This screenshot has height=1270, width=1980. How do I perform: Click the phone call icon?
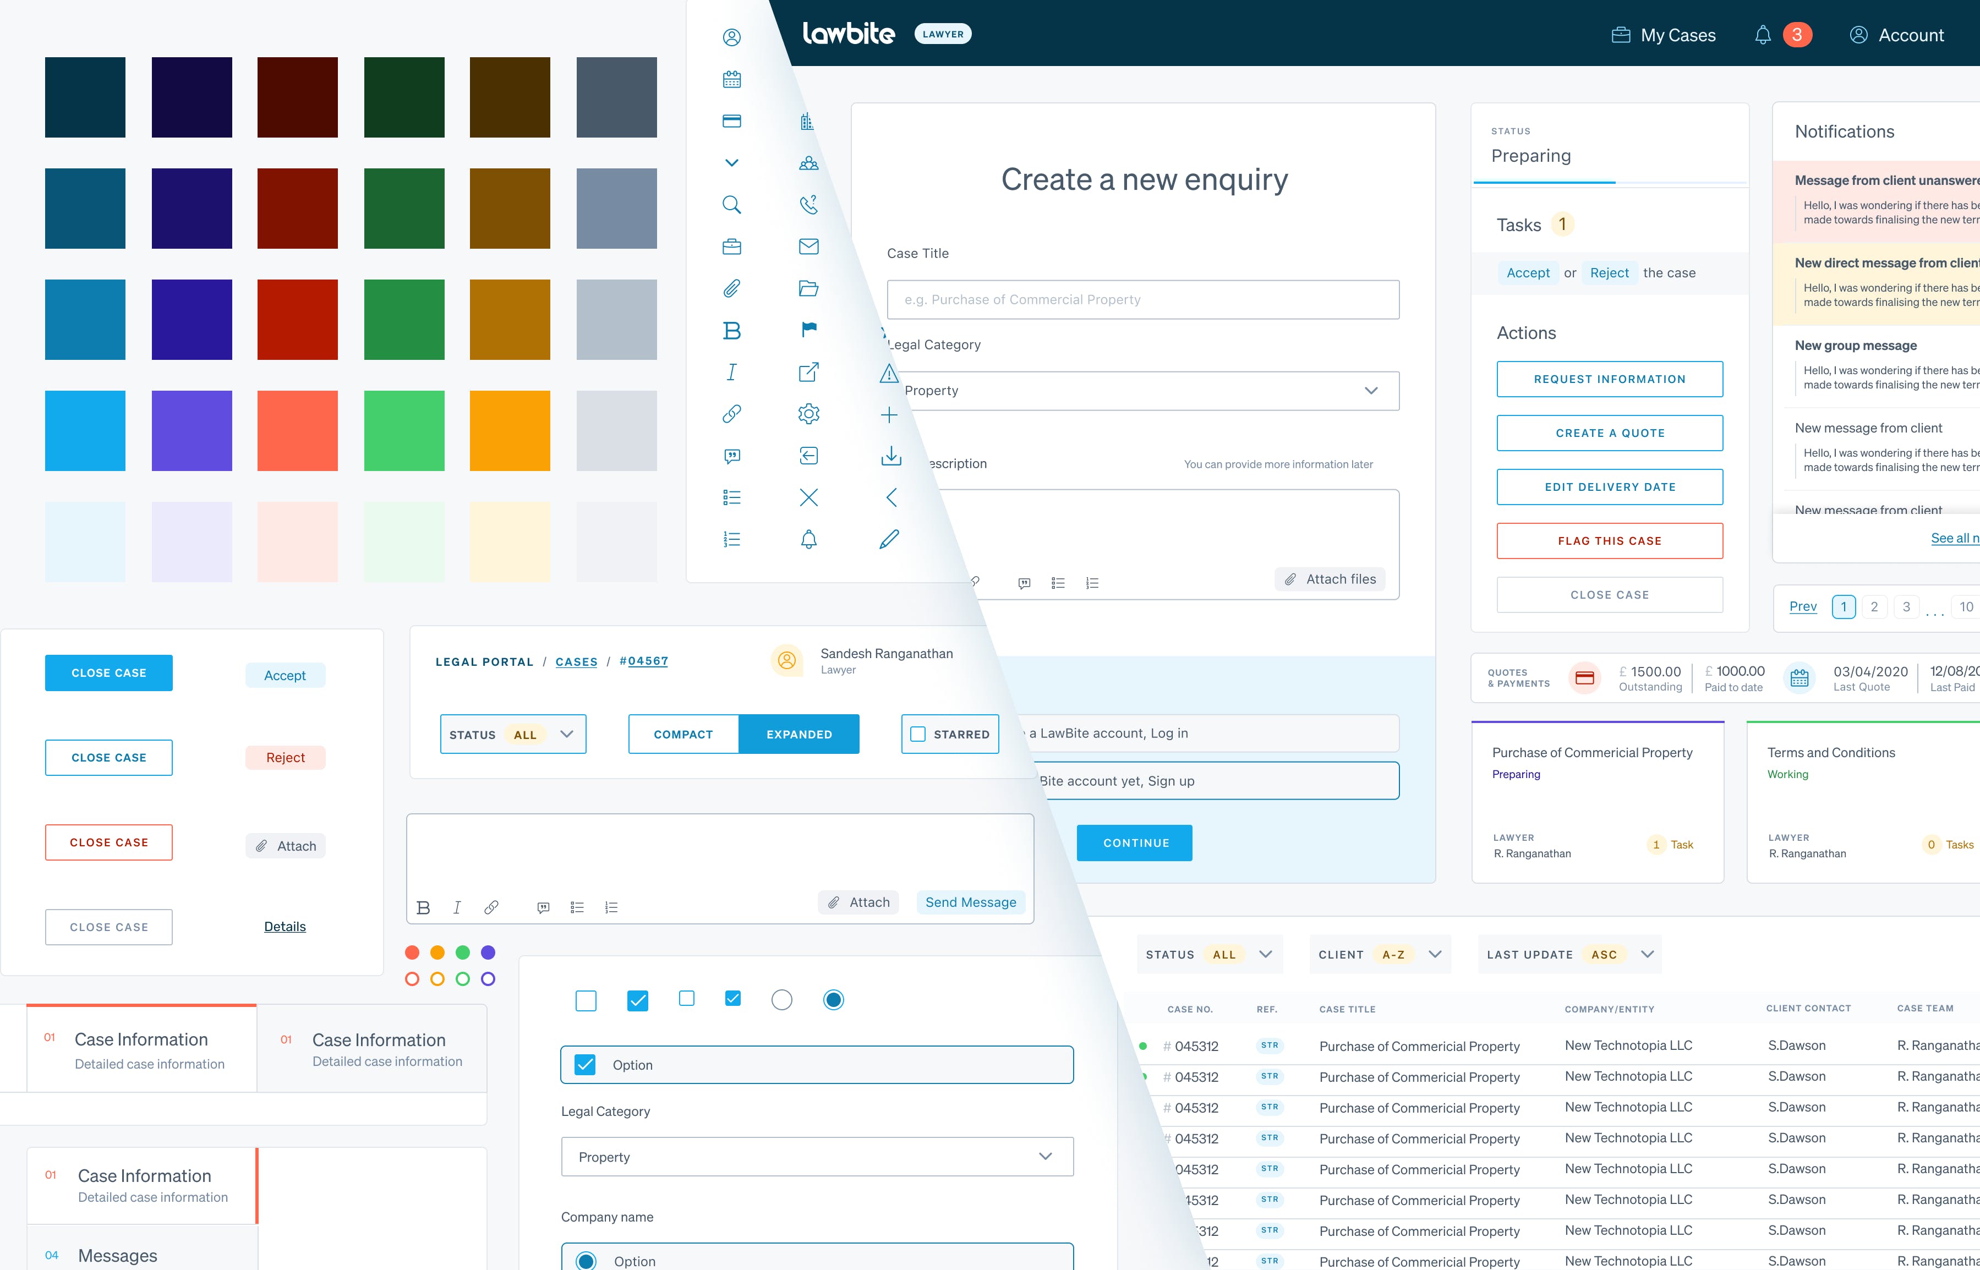(x=808, y=205)
